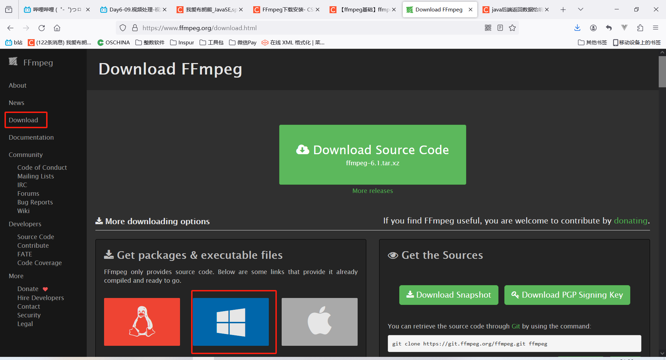The height and width of the screenshot is (360, 666).
Task: Click Download PGP Signing Key button
Action: [x=567, y=295]
